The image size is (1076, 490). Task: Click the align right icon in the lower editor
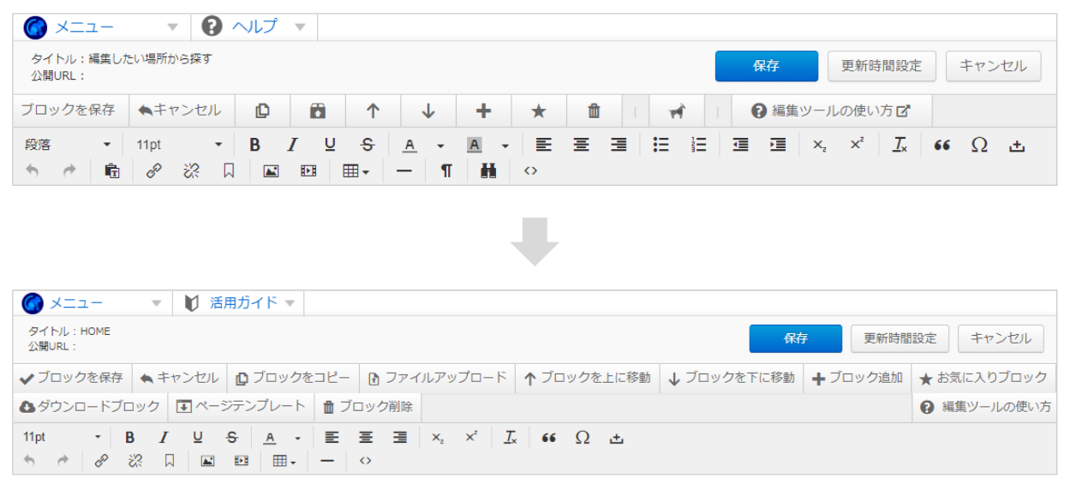(x=400, y=438)
